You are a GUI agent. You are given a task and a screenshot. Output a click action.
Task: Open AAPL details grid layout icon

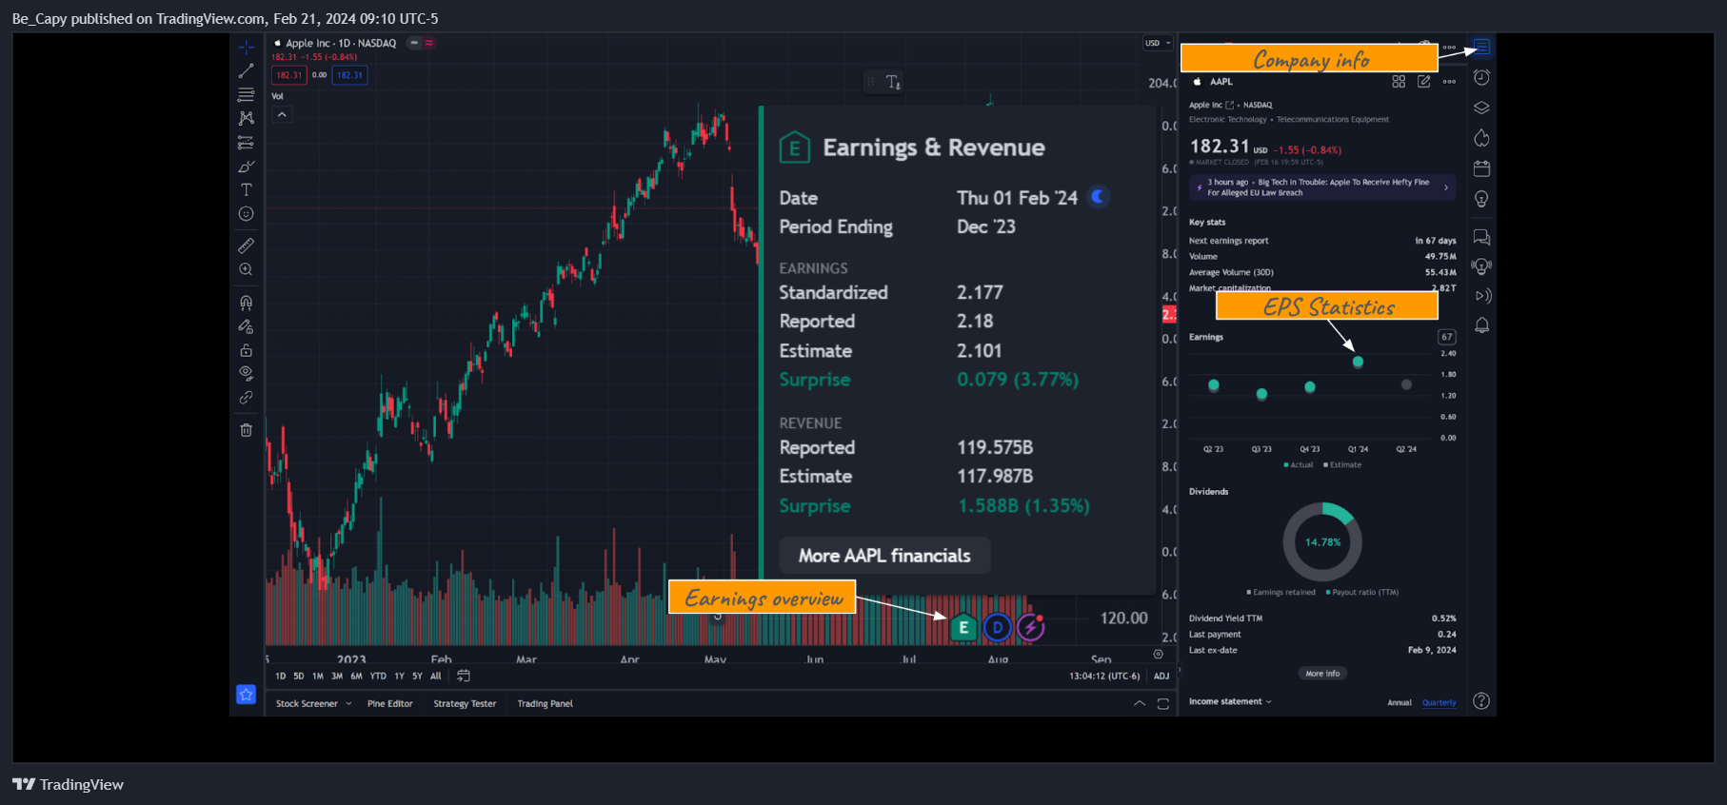(x=1399, y=82)
